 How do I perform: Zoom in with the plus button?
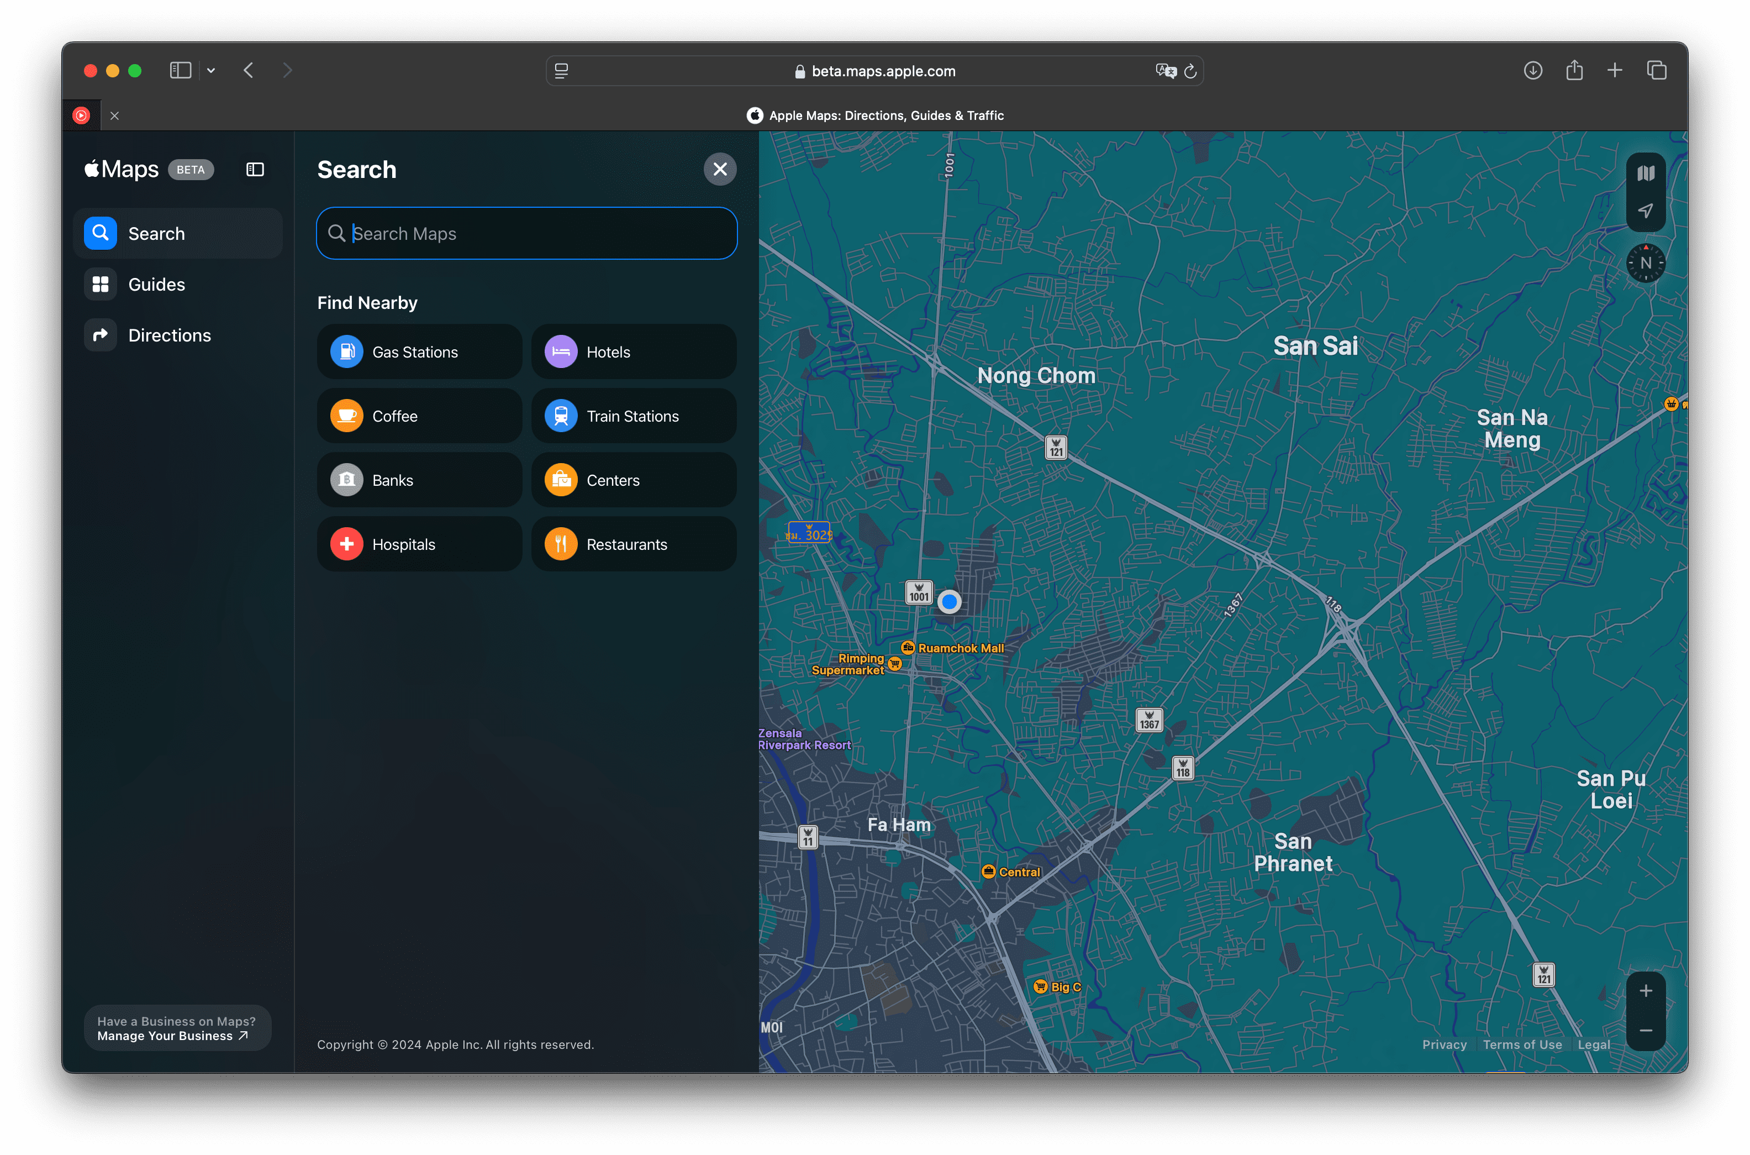click(1646, 991)
